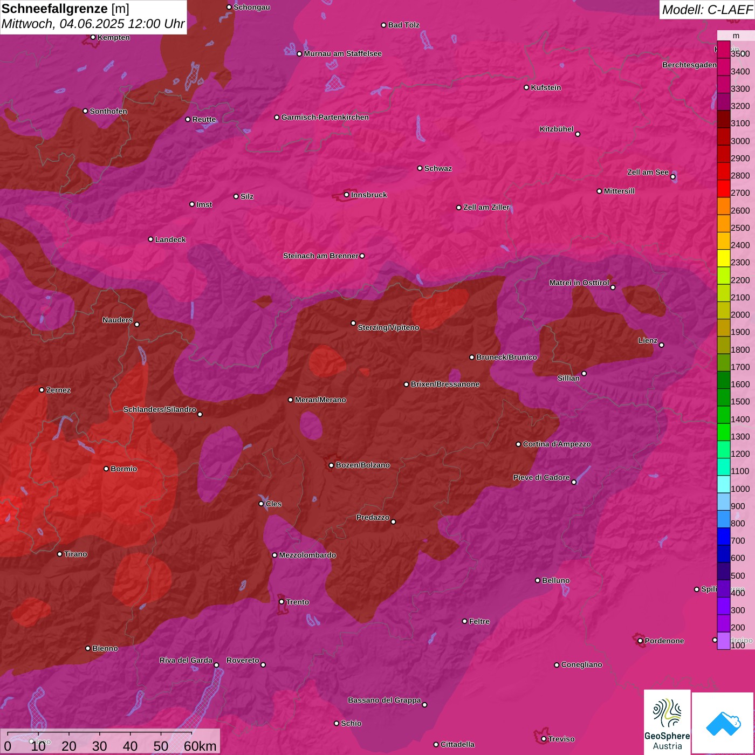Image resolution: width=755 pixels, height=755 pixels.
Task: Click the Bad Tölz location dot
Action: (x=383, y=25)
